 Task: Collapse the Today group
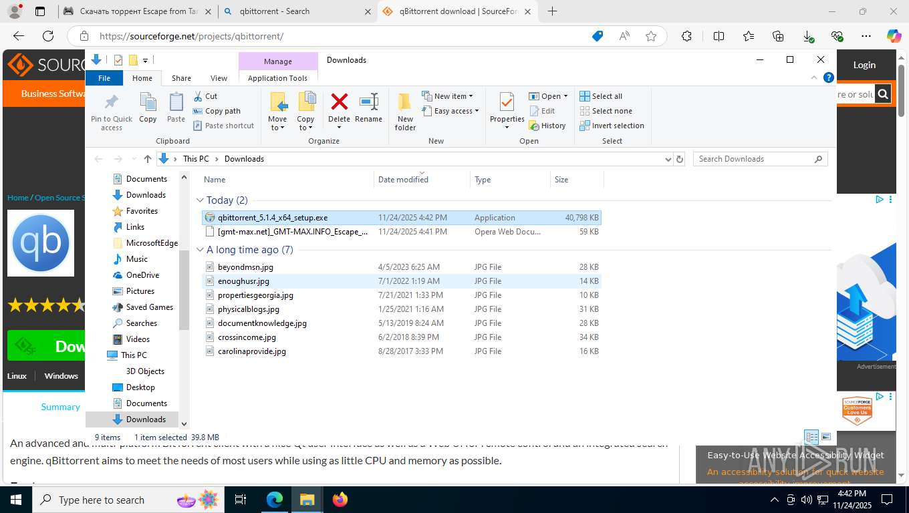click(x=200, y=200)
